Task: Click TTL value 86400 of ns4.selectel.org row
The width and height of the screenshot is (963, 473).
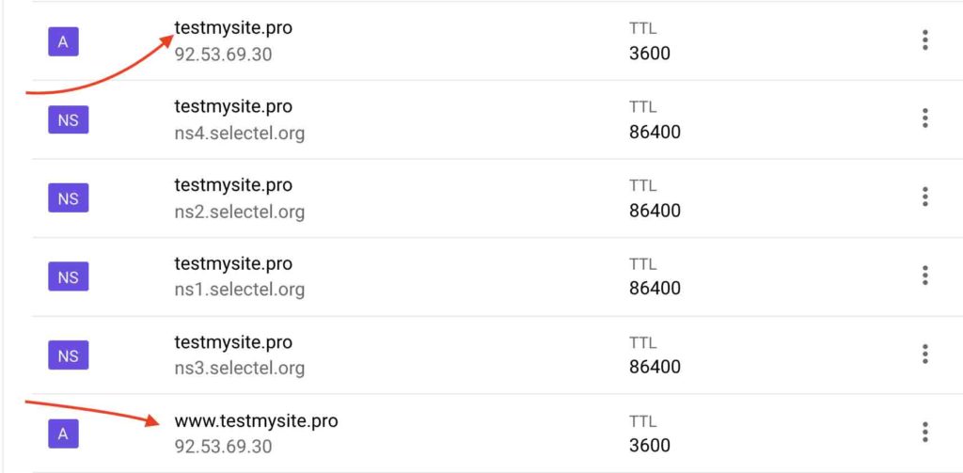Action: tap(655, 132)
